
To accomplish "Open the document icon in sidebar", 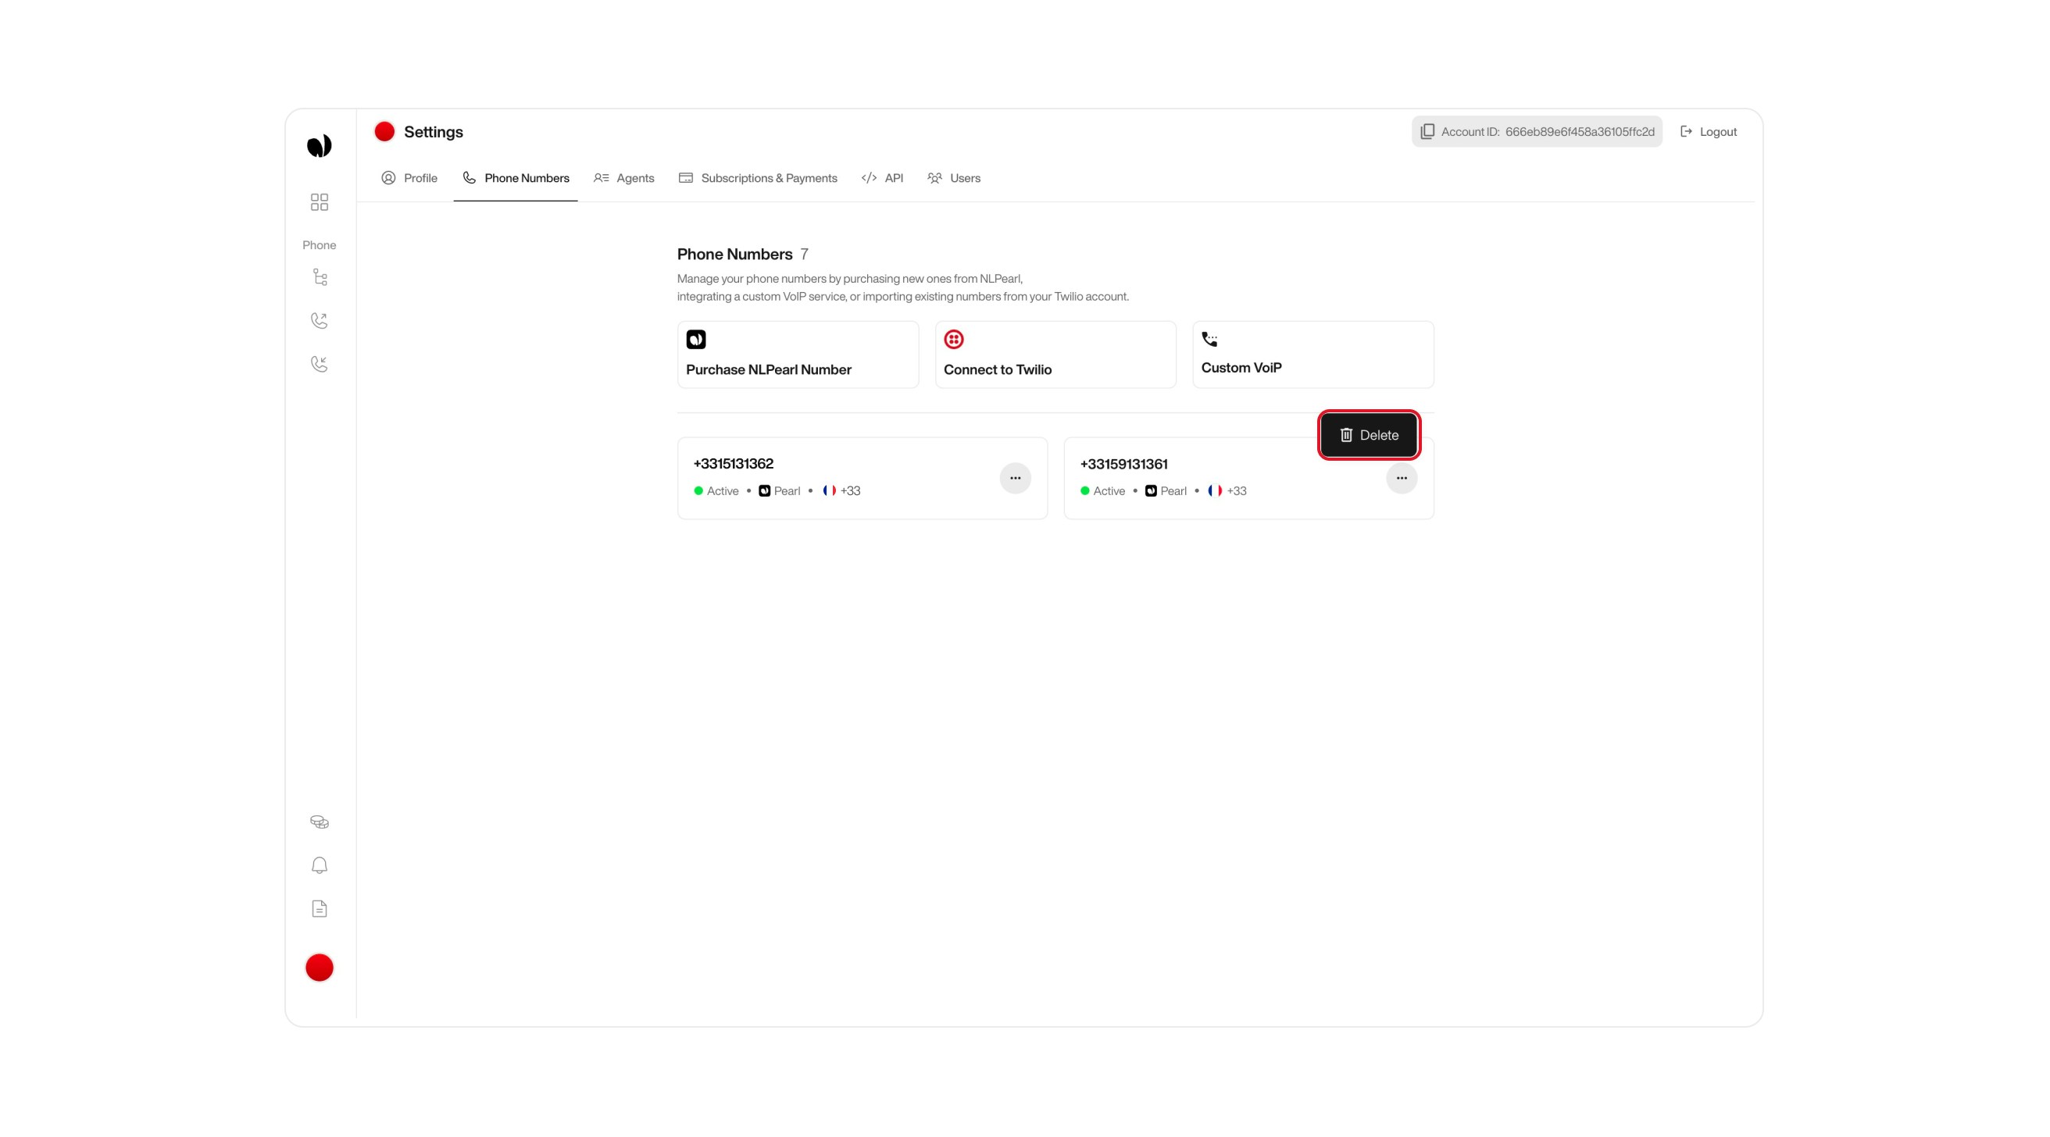I will [319, 908].
